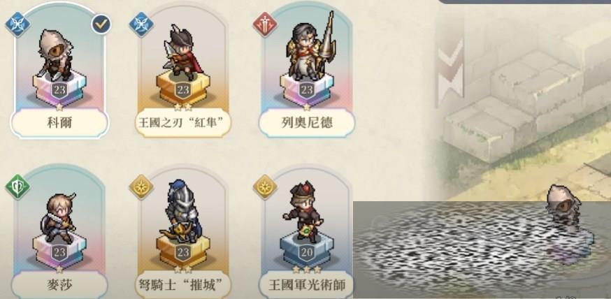Click the 王國軍光術師 name label
The height and width of the screenshot is (299, 611).
pyautogui.click(x=307, y=285)
